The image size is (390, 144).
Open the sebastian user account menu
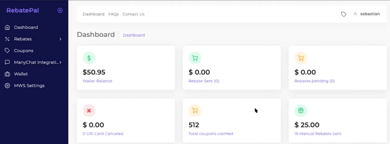(367, 14)
